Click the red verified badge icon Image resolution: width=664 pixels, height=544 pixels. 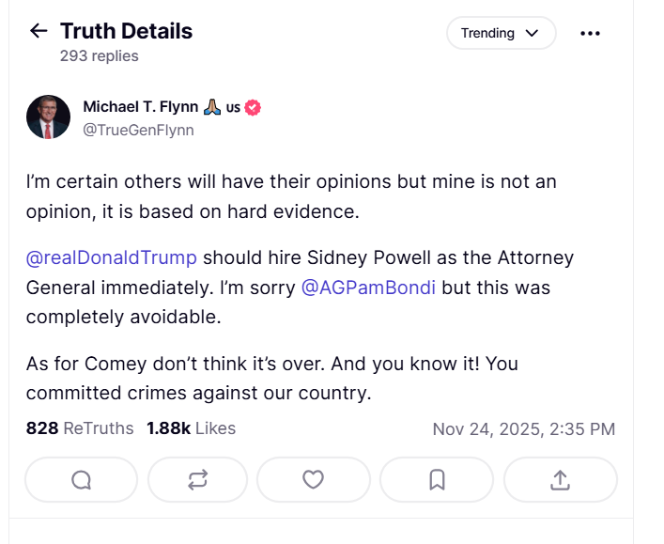click(253, 107)
